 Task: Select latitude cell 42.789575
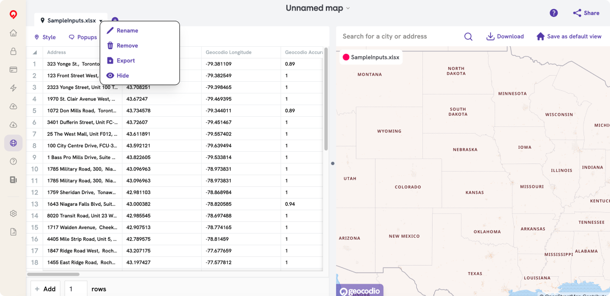point(162,239)
